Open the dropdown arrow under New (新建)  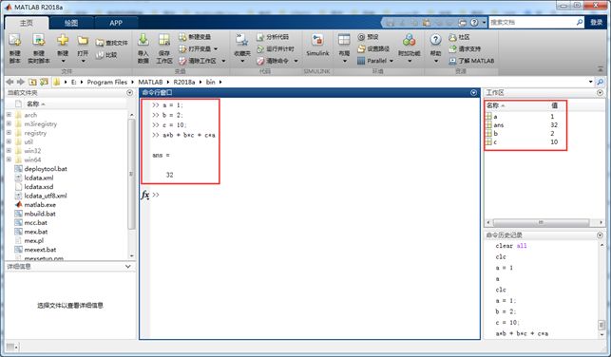point(63,61)
